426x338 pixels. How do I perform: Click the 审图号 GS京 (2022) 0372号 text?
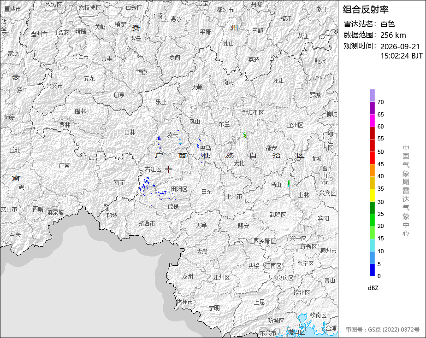383,330
